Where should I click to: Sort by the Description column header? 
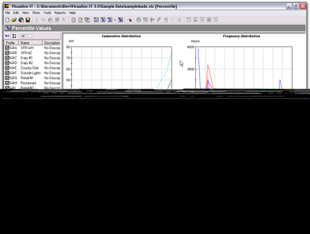(51, 43)
